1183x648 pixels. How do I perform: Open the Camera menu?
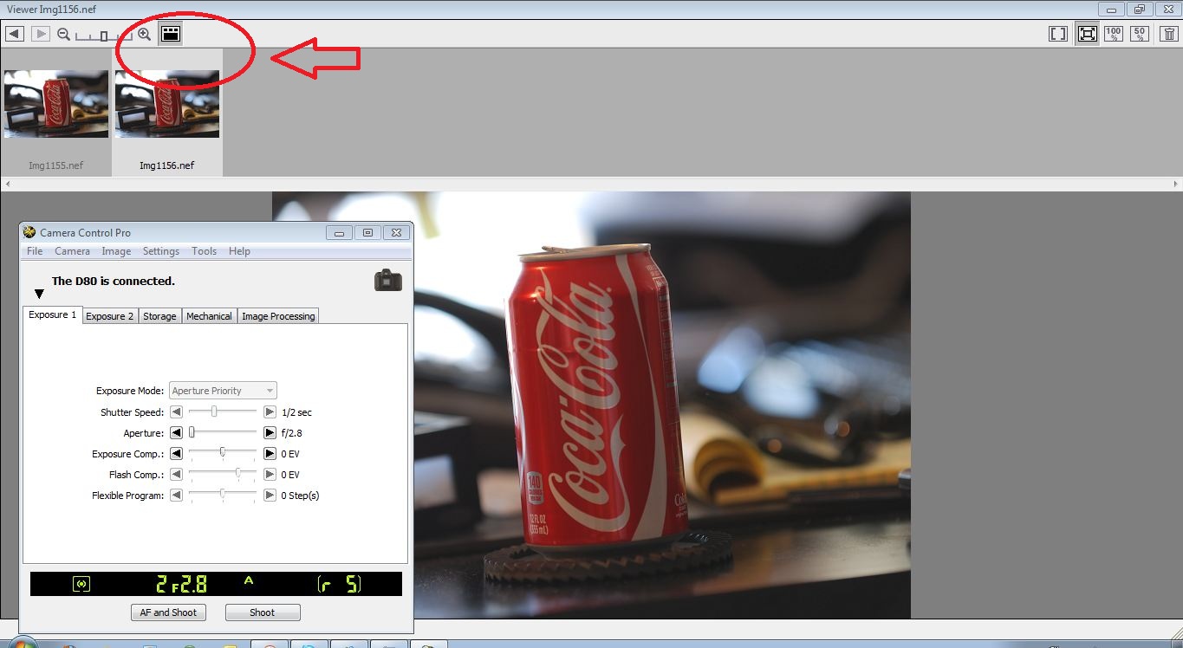click(72, 251)
